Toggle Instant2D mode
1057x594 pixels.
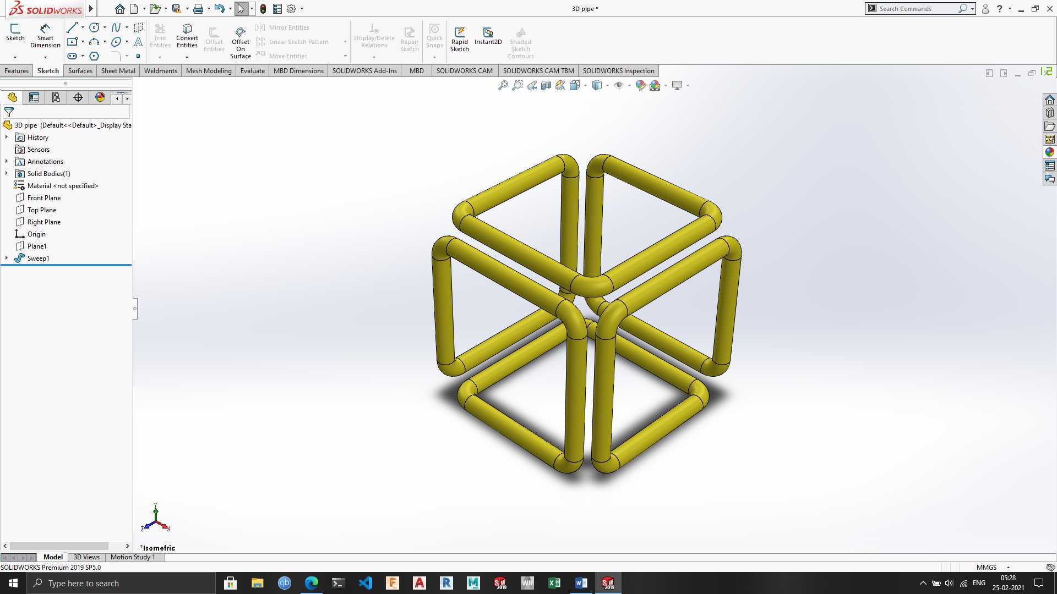coord(488,36)
